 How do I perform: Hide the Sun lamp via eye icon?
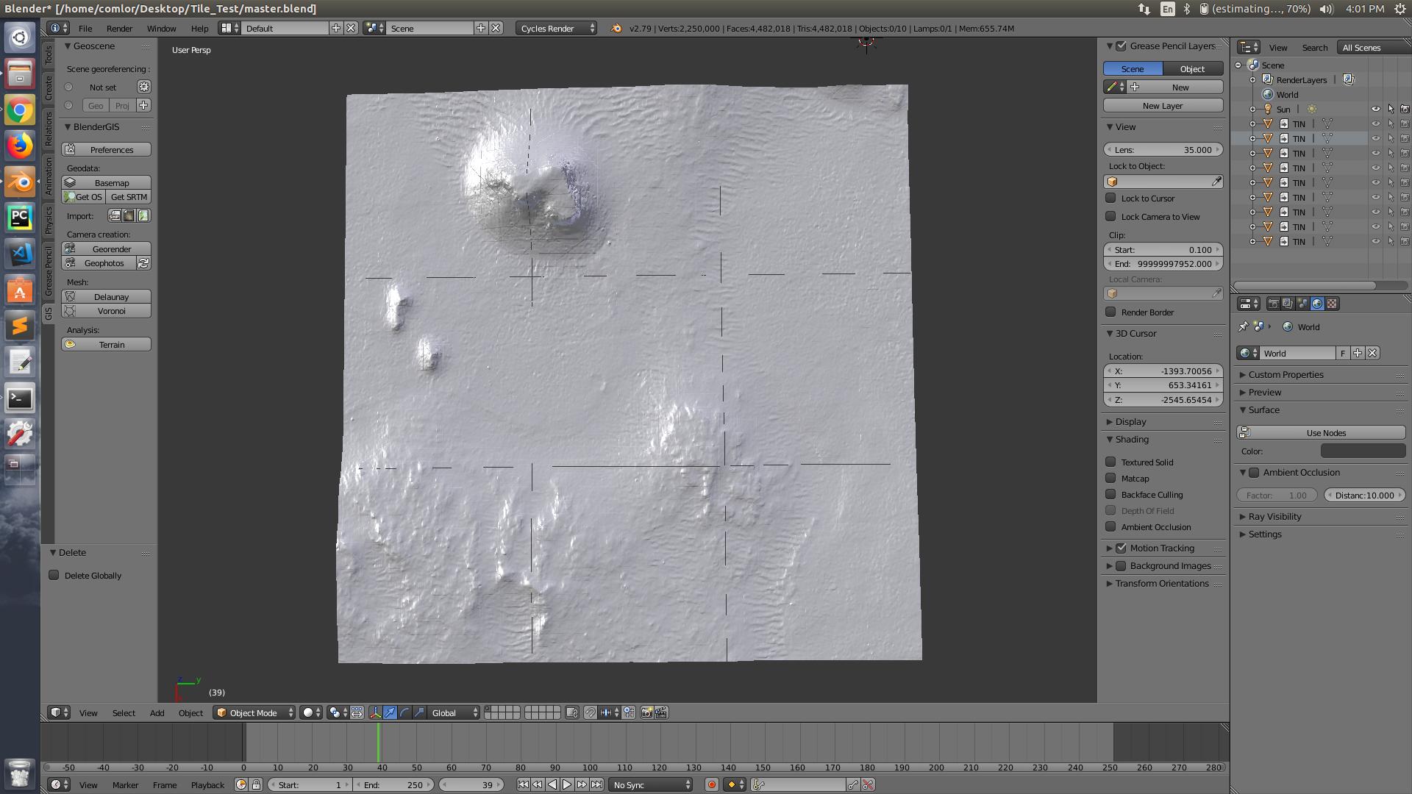point(1375,109)
